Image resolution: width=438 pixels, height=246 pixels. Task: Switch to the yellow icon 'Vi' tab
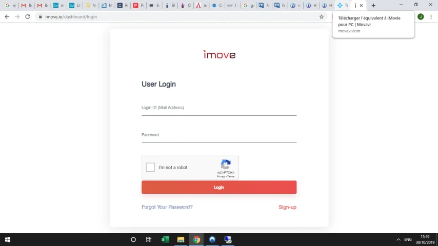click(90, 5)
